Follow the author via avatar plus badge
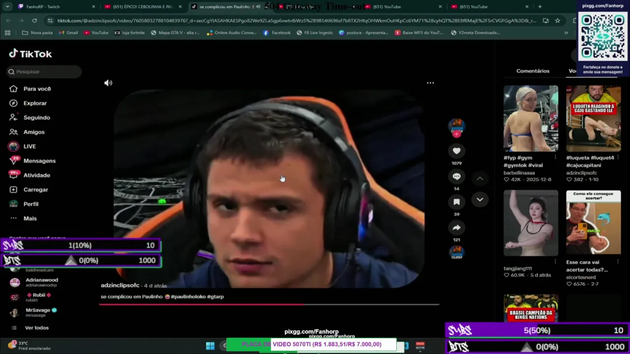 coord(457,134)
